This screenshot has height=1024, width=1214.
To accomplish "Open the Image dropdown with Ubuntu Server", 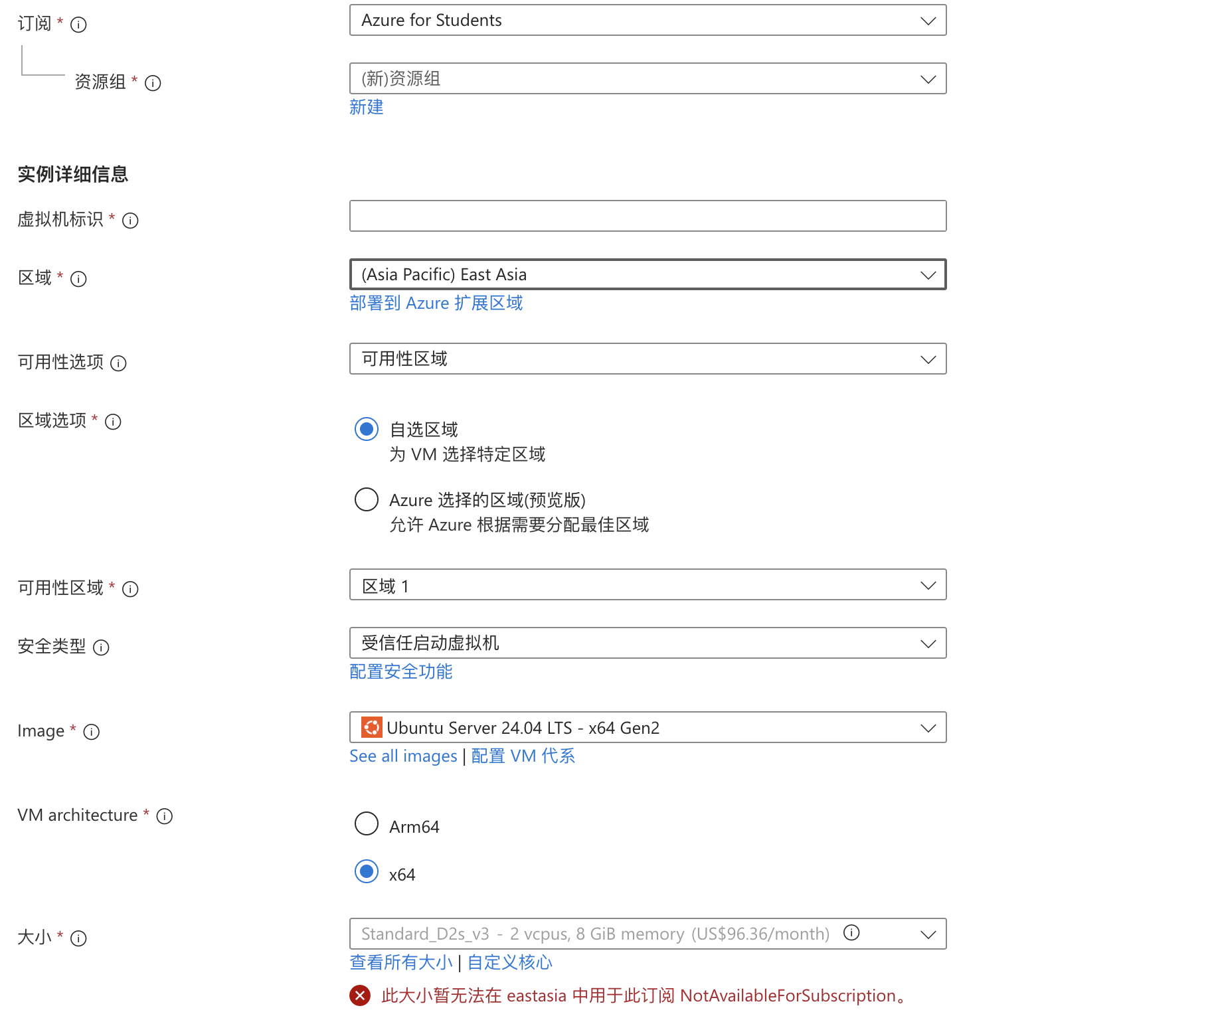I will (x=648, y=728).
